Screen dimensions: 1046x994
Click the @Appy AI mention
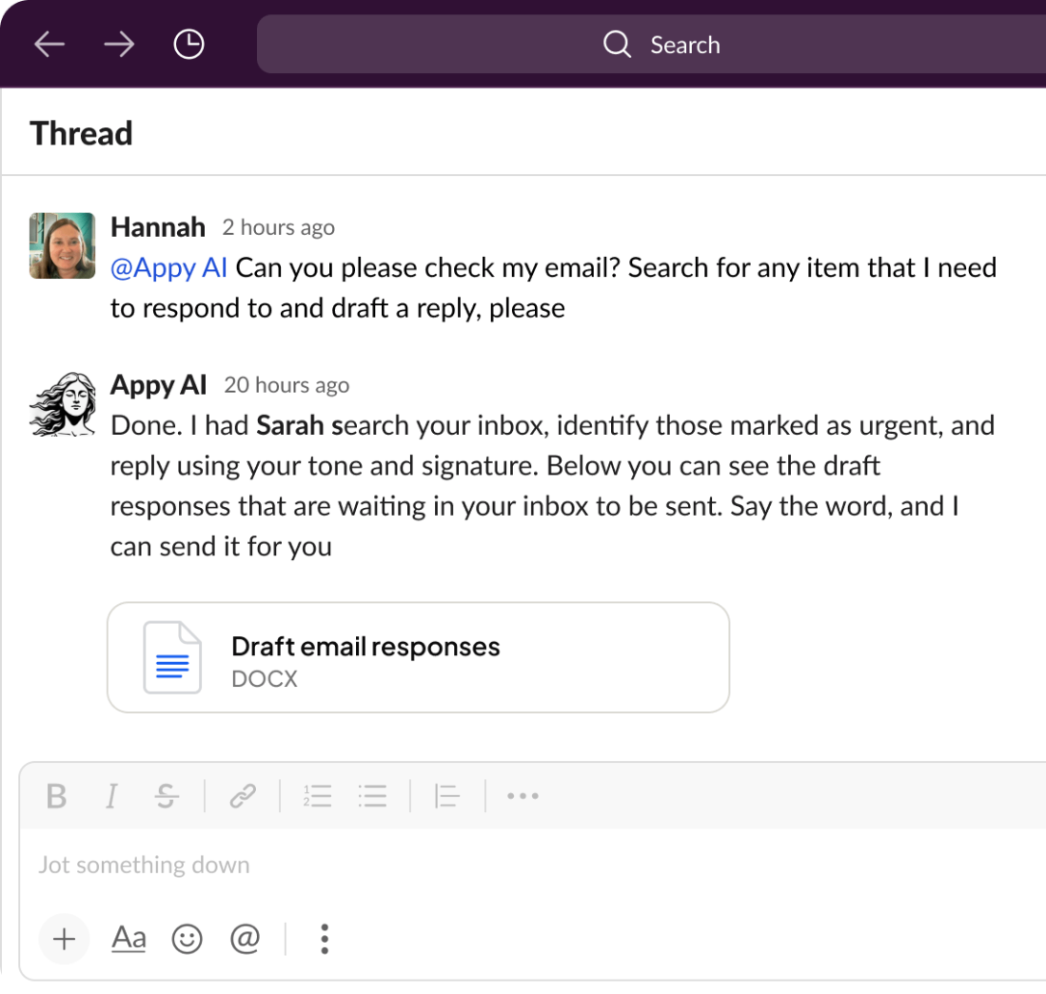(168, 268)
